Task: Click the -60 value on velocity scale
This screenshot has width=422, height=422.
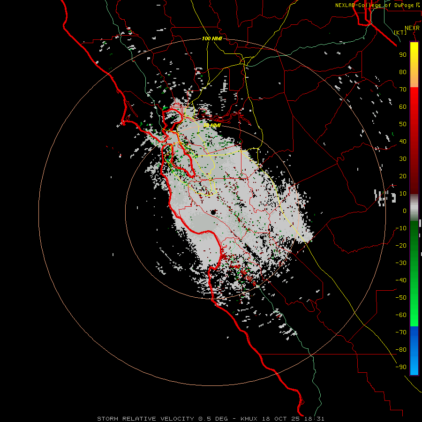Action: [x=401, y=315]
